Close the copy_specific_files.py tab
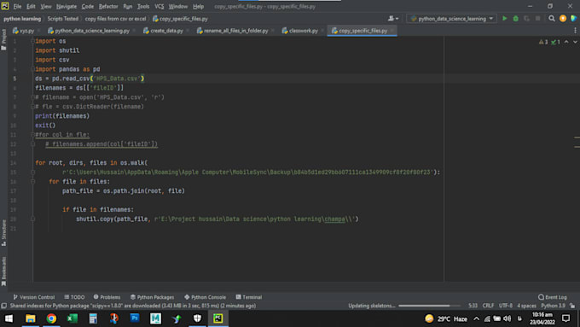Viewport: 580px width, 327px height. point(391,31)
